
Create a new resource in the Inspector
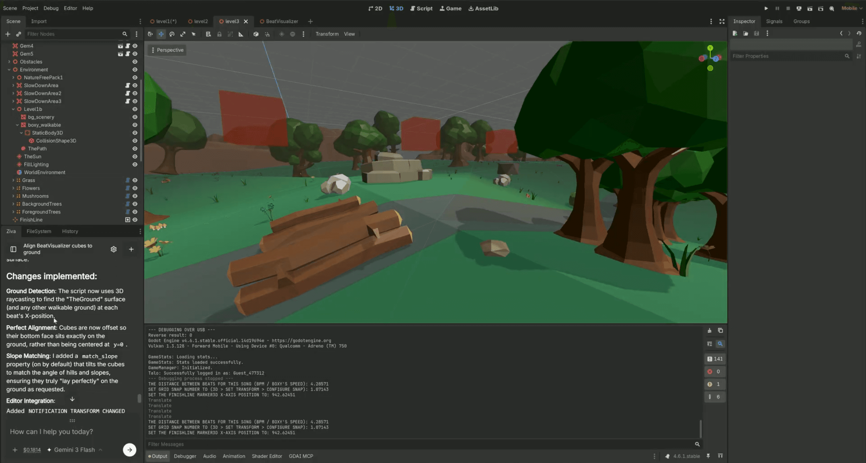(735, 33)
